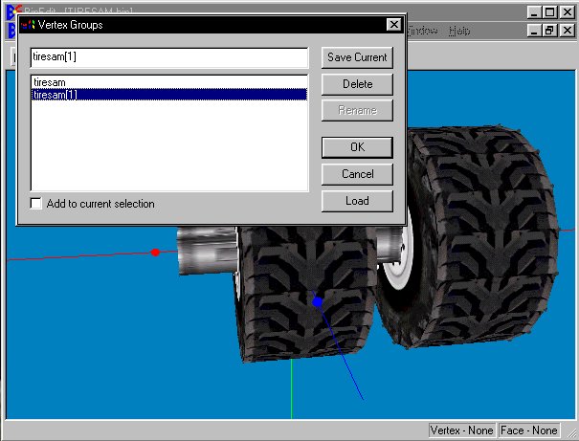
Task: Click the Vertex Groups dialog title icon
Action: coord(28,25)
